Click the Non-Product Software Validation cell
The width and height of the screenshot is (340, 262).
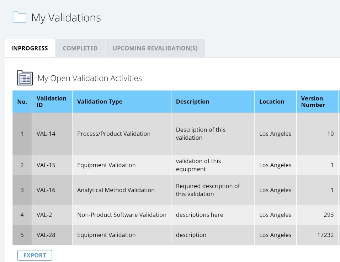[x=122, y=215]
